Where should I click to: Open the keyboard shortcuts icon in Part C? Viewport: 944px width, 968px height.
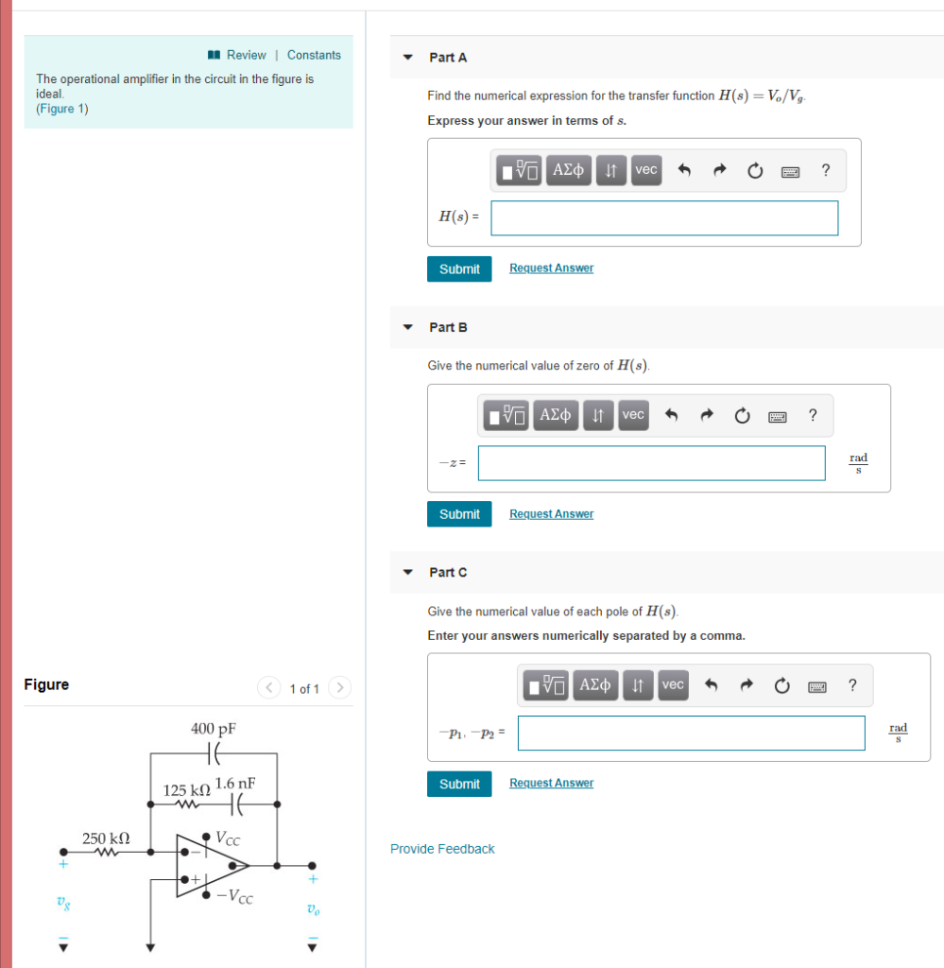816,684
